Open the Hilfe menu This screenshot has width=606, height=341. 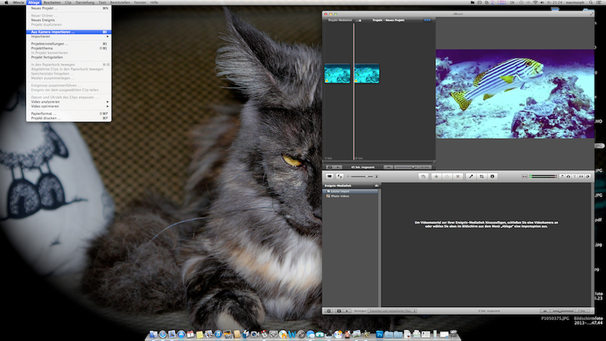point(154,2)
